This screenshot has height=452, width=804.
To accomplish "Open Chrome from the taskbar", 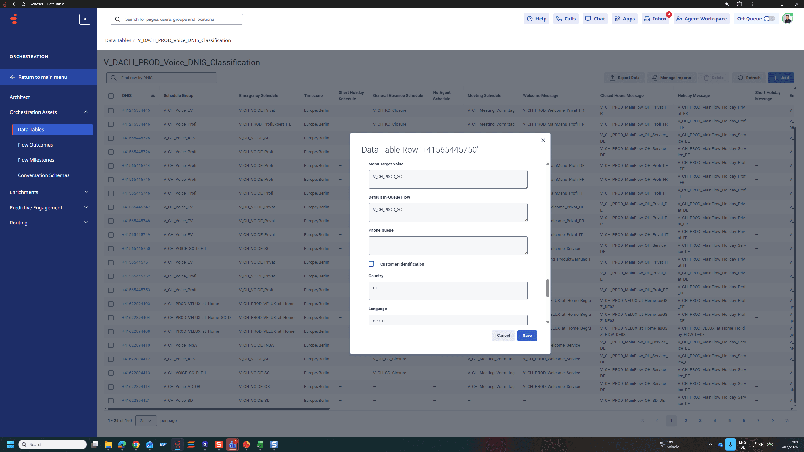I will click(x=136, y=444).
